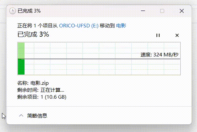Click the clock icon in title bar
Screen dimensions: 197x132
coord(13,11)
